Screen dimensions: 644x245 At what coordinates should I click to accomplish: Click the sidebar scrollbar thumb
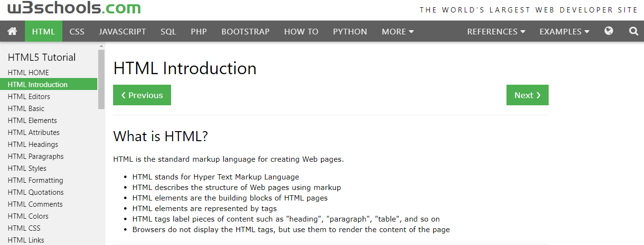click(x=101, y=79)
